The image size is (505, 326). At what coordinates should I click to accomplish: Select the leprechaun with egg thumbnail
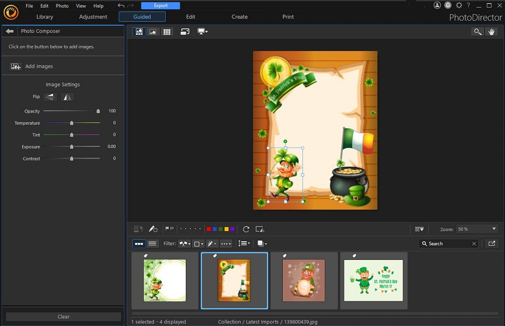[304, 280]
